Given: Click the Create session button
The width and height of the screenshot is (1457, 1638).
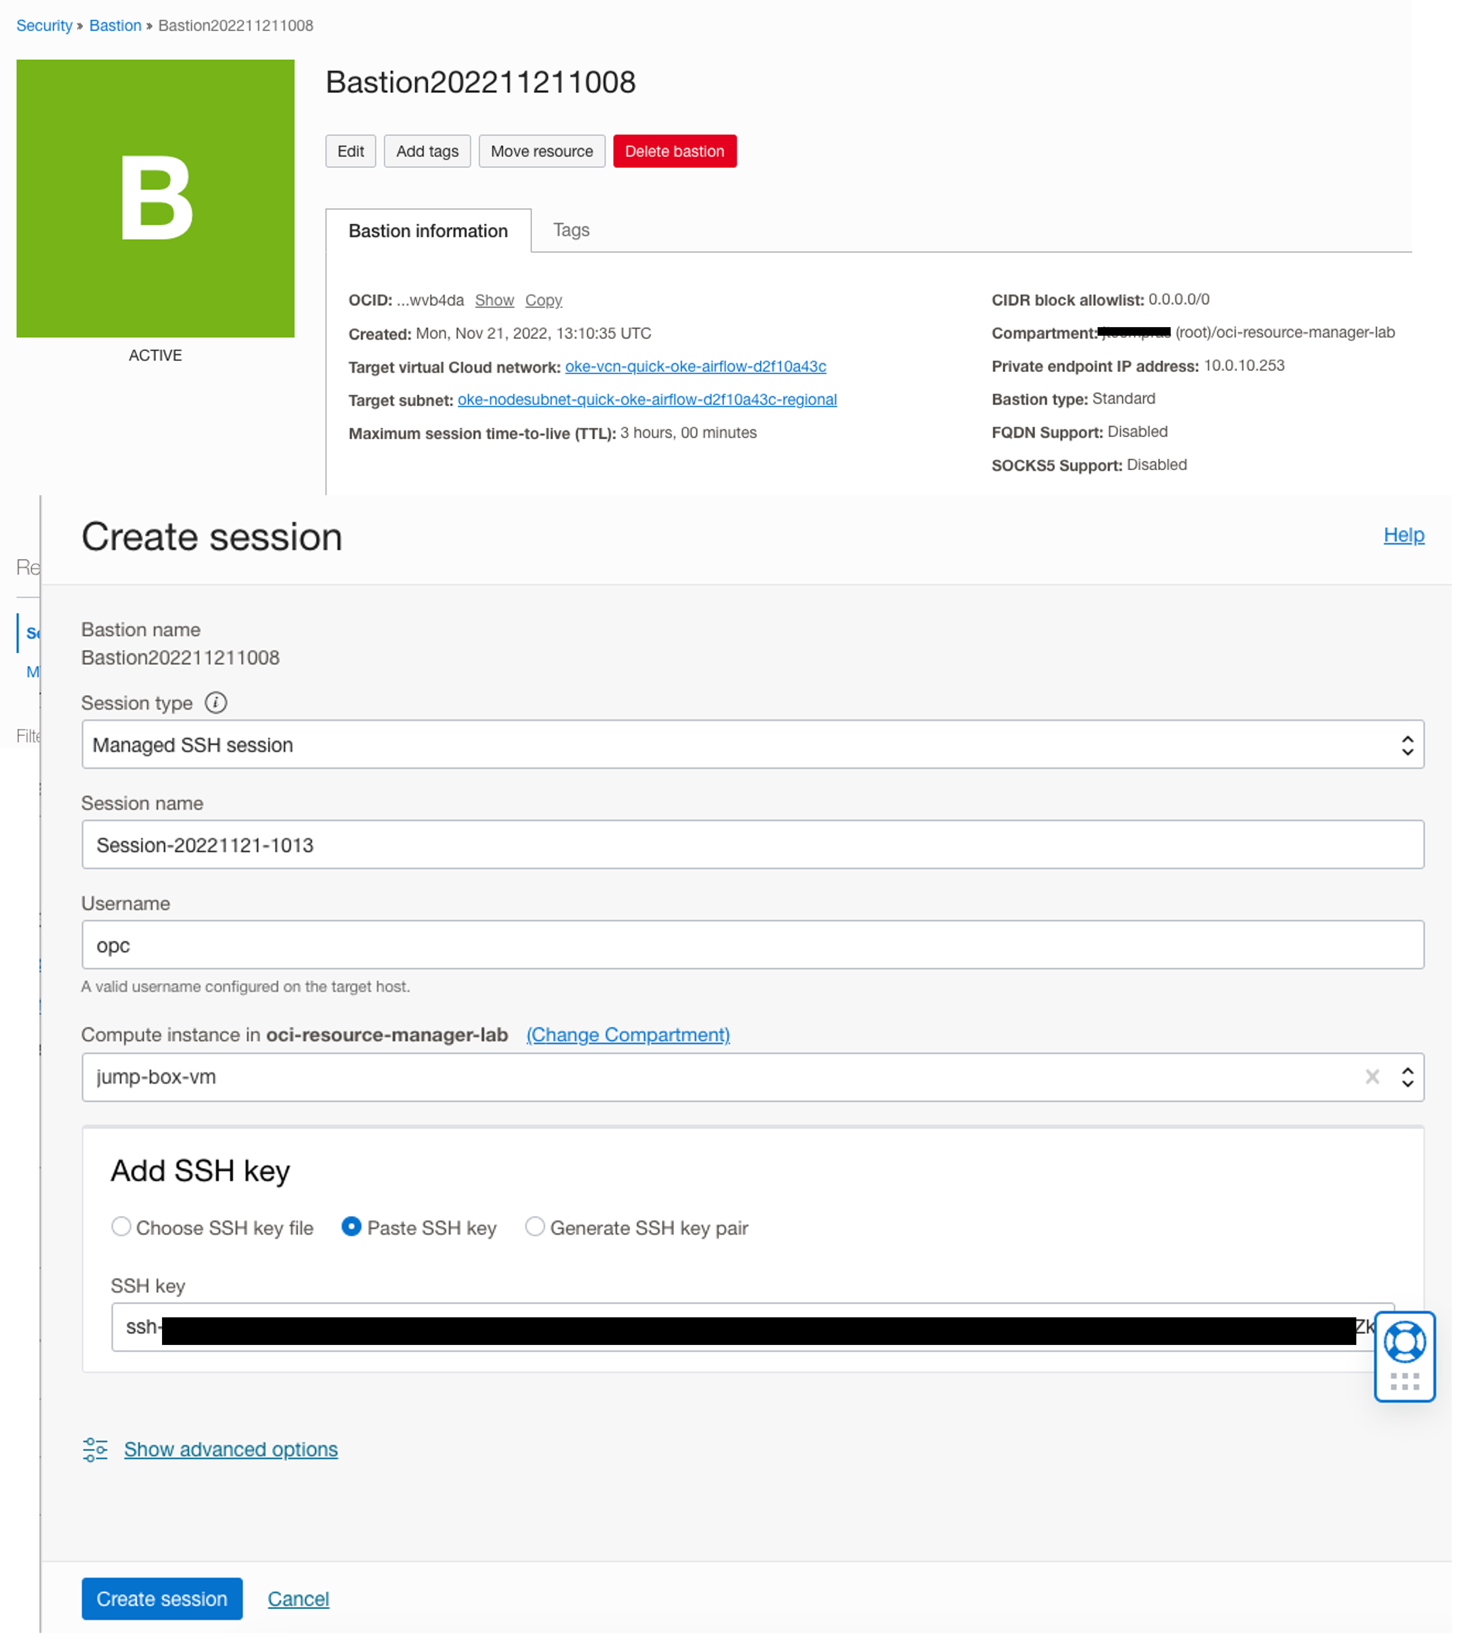Looking at the screenshot, I should [162, 1598].
